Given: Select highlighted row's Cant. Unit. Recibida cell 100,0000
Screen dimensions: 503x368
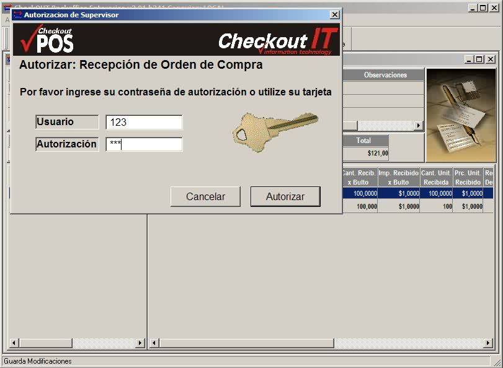Looking at the screenshot, I should [x=436, y=193].
